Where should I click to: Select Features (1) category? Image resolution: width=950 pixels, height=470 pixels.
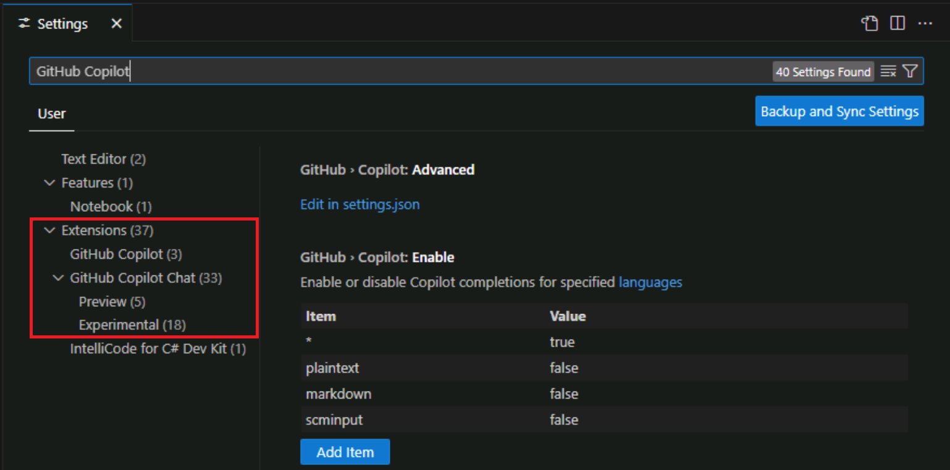click(97, 183)
